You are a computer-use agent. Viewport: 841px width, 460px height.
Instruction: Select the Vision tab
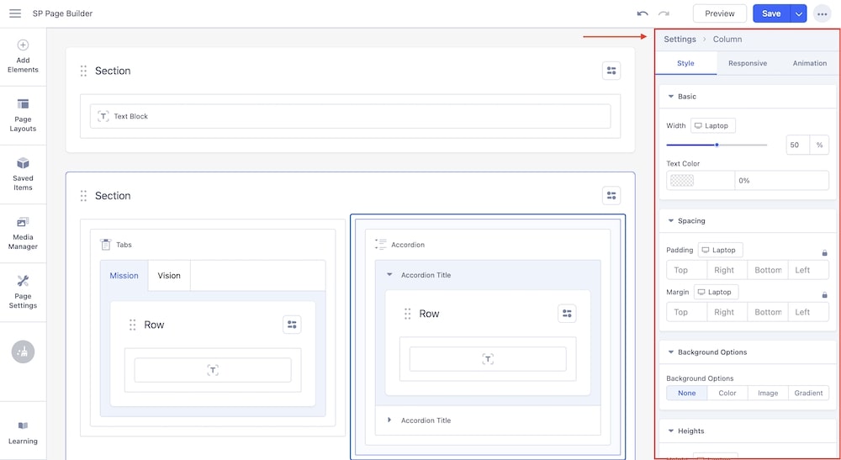(169, 276)
